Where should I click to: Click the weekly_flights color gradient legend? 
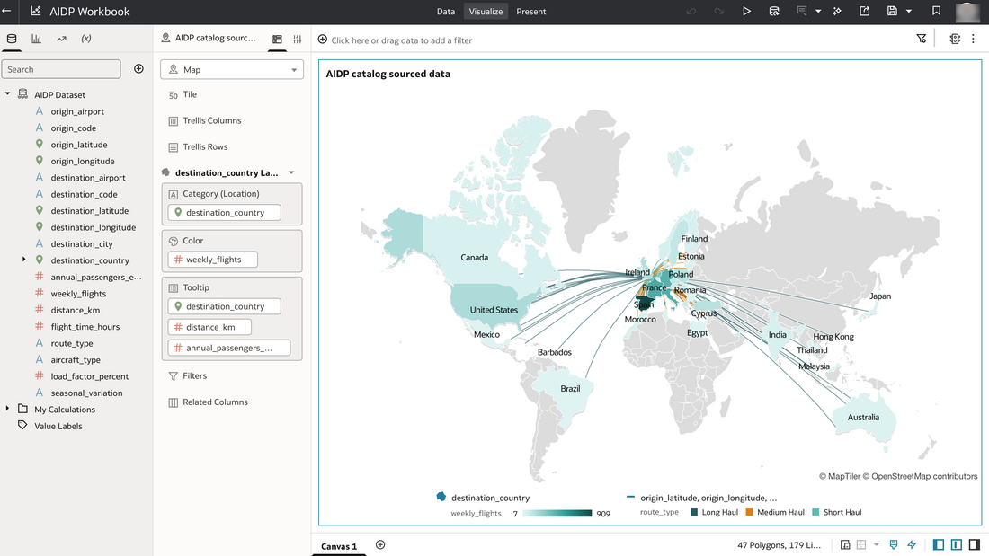coord(557,513)
